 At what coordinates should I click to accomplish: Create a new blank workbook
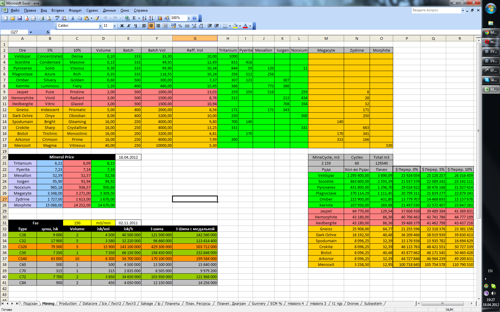[x=6, y=18]
